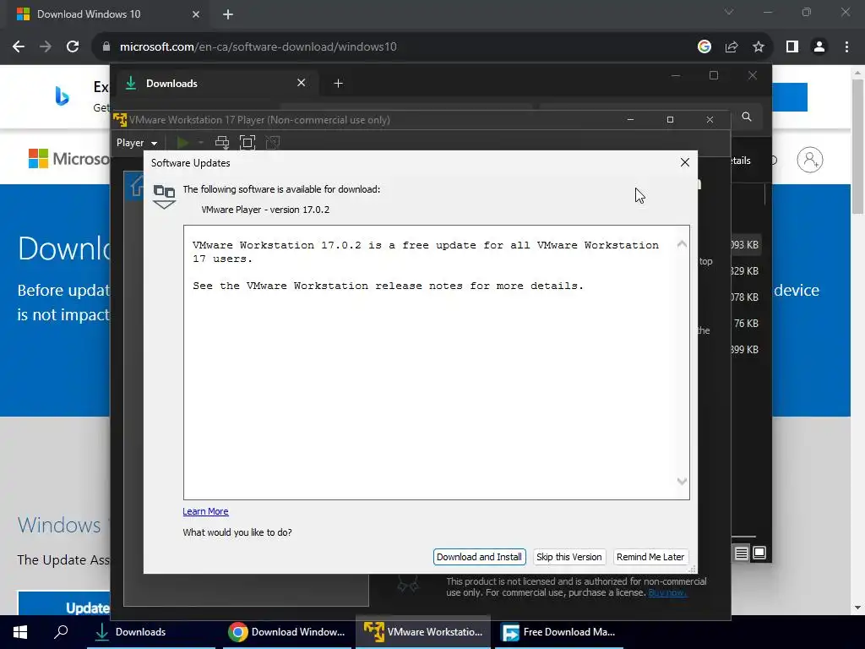Toggle Chrome side panel icon
This screenshot has width=865, height=649.
792,47
